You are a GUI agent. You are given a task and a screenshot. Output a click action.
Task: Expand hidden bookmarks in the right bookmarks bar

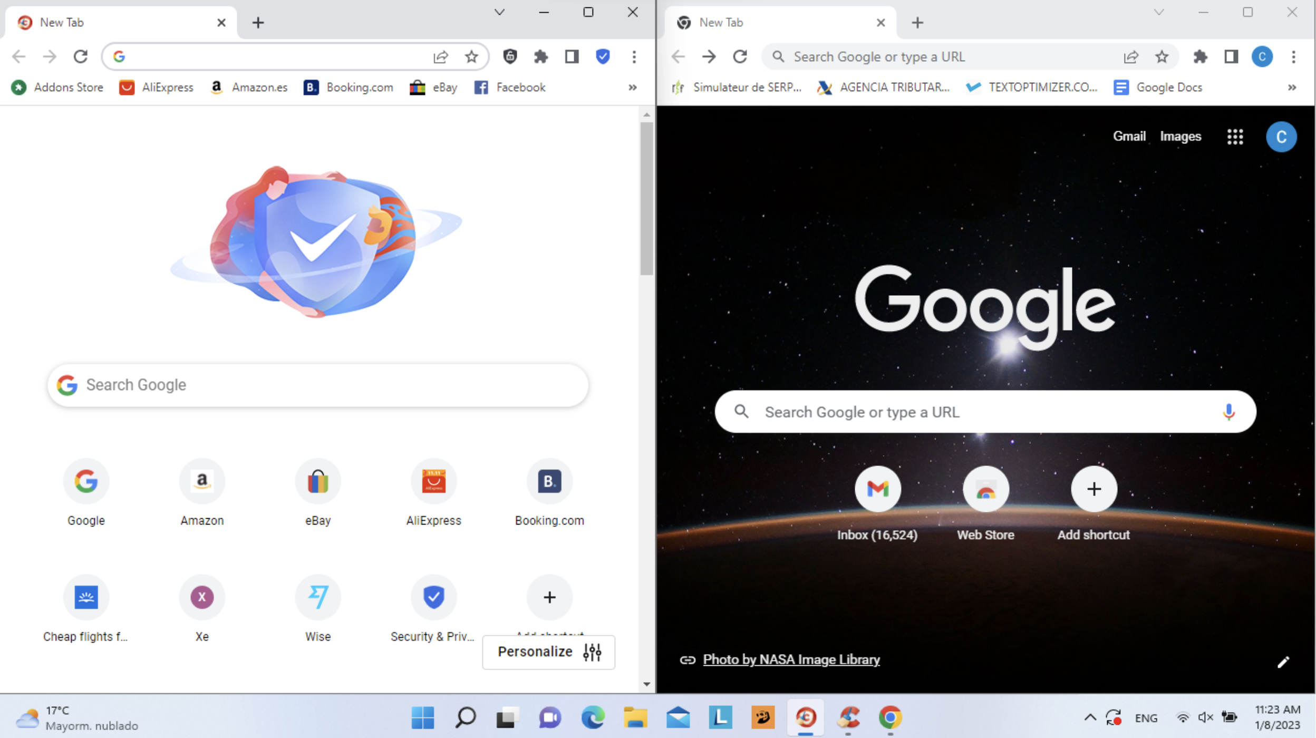click(x=1292, y=88)
